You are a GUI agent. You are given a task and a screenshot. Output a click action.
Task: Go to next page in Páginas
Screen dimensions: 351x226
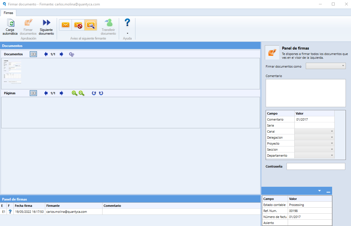click(x=61, y=93)
